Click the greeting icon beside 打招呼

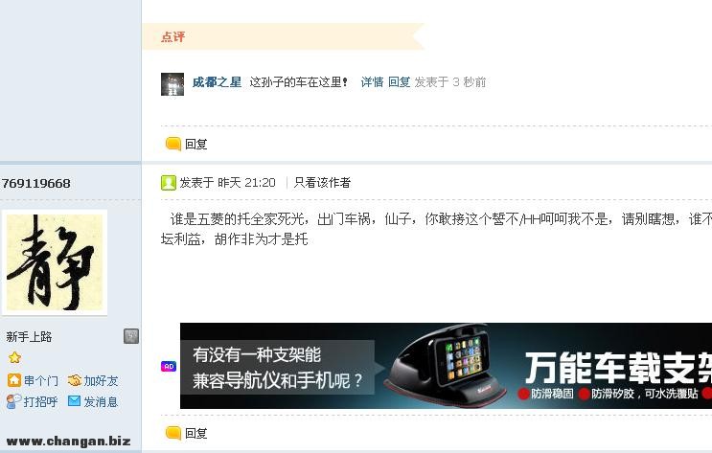pos(14,401)
